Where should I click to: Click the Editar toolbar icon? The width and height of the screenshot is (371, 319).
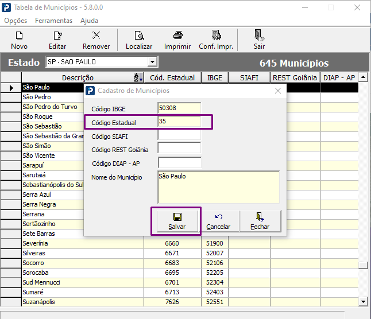[x=57, y=36]
